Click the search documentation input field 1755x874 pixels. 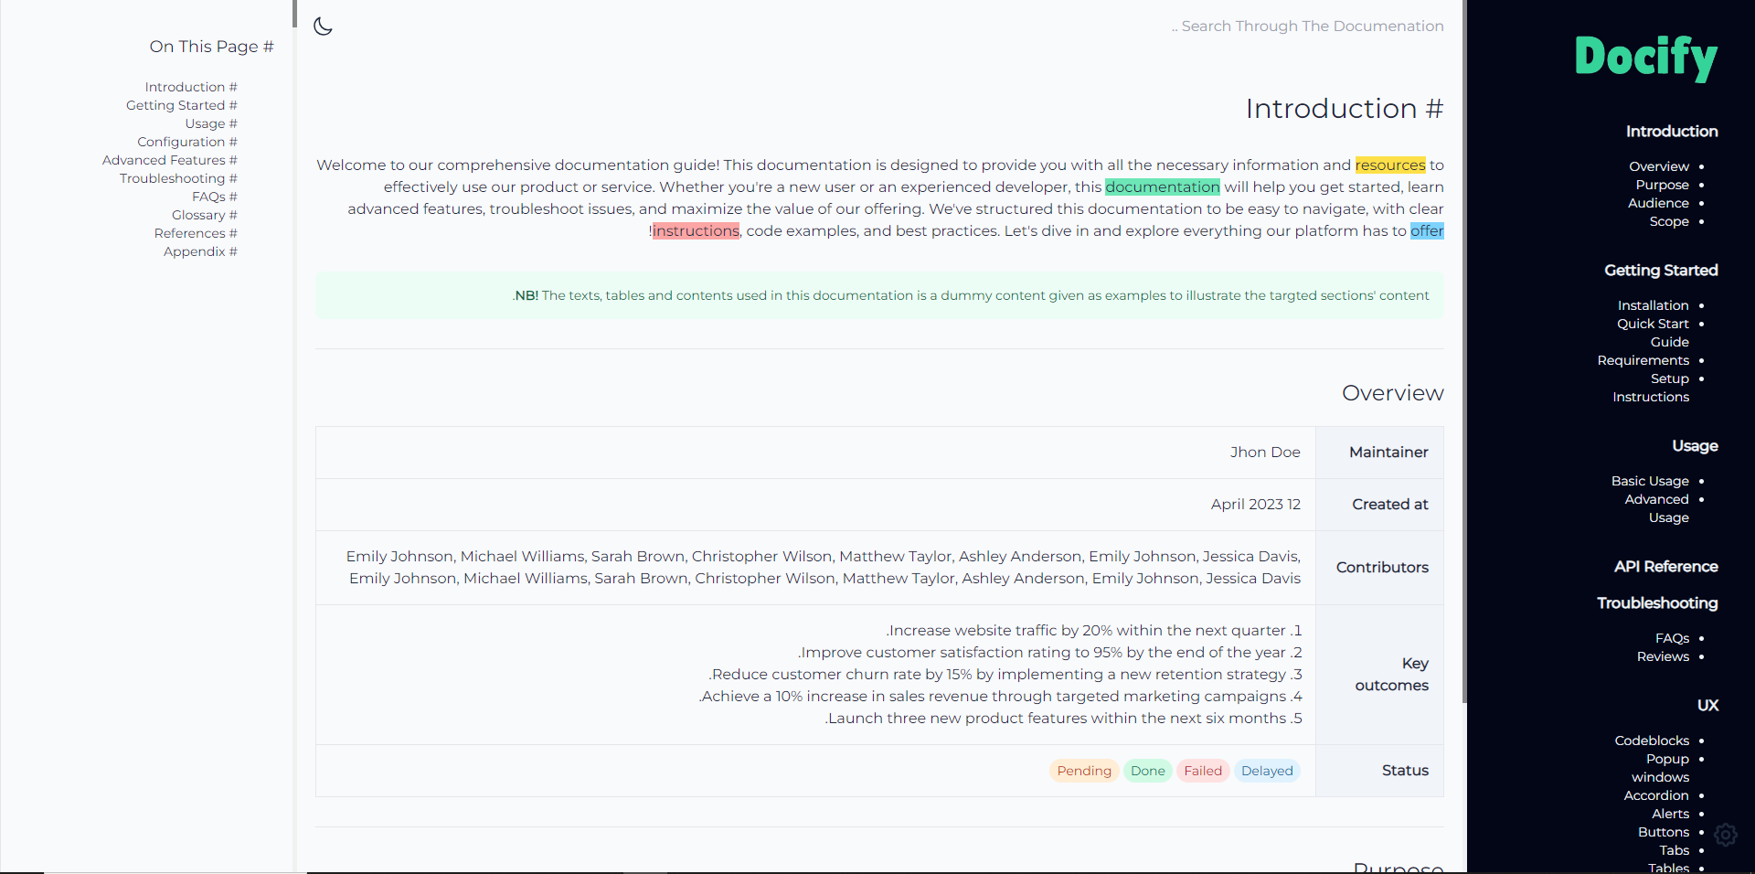point(1307,26)
